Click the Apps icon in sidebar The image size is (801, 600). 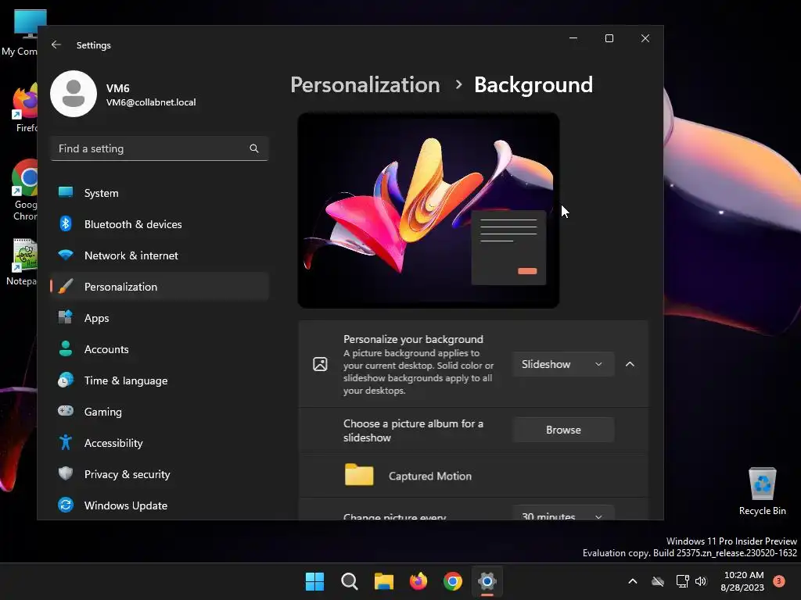(66, 317)
